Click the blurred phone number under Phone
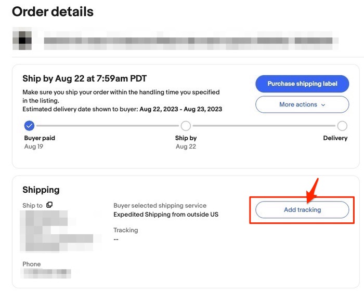This screenshot has height=293, width=364. tap(47, 273)
